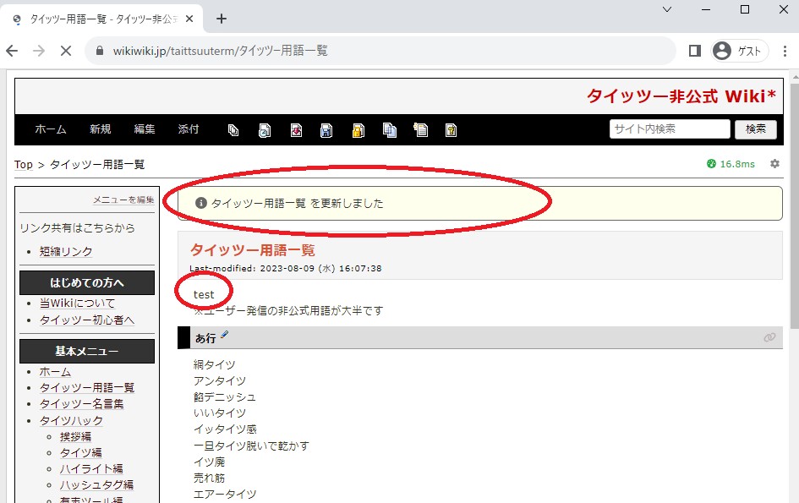799x503 pixels.
Task: Click the first page icon after 添付
Action: point(233,130)
